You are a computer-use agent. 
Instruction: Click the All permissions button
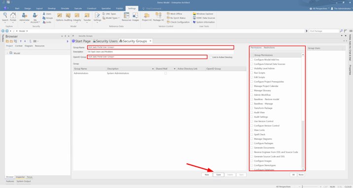[293, 175]
